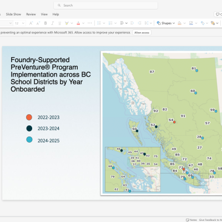Viewport: 222px width, 222px height.
Task: Decrease the paragraph indent level
Action: 132,23
